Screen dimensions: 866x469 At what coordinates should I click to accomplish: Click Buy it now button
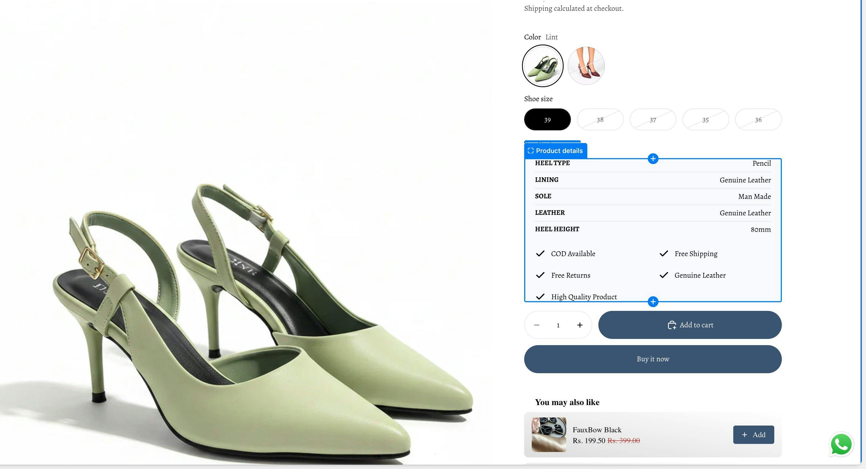click(x=653, y=359)
